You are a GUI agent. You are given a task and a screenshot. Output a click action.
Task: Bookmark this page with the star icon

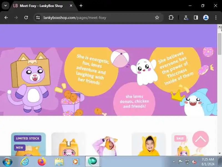[157, 18]
